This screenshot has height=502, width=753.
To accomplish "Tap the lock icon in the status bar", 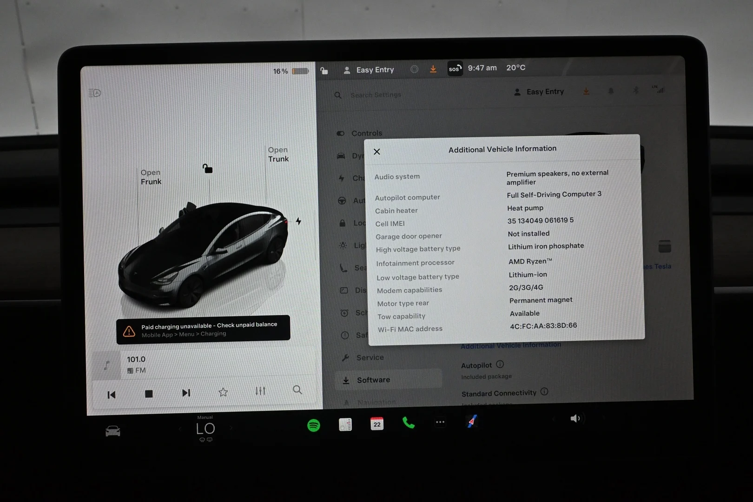I will (324, 71).
